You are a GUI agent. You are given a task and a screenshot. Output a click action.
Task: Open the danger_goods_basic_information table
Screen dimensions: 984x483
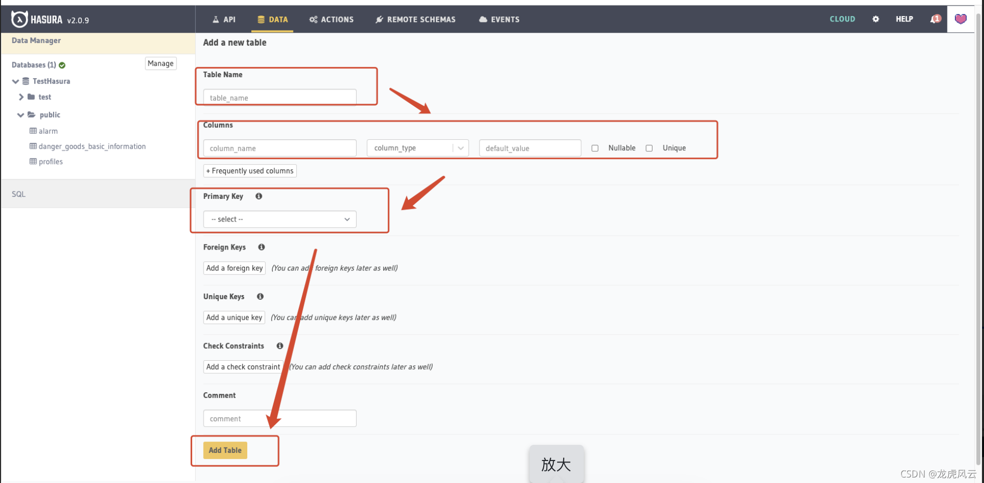[92, 146]
